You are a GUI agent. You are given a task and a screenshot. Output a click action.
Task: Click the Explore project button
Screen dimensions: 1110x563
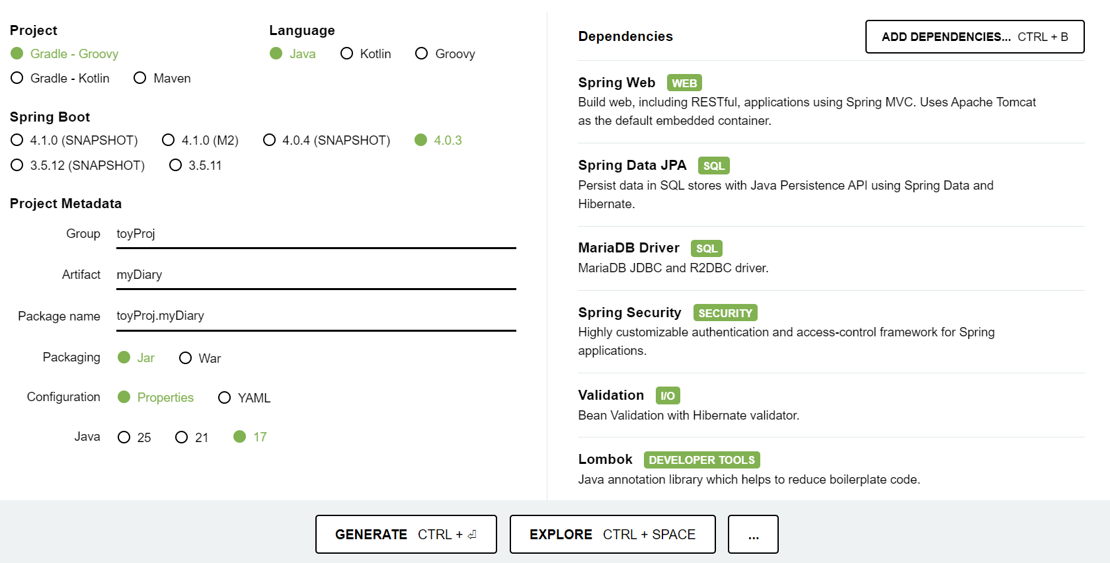pyautogui.click(x=613, y=534)
